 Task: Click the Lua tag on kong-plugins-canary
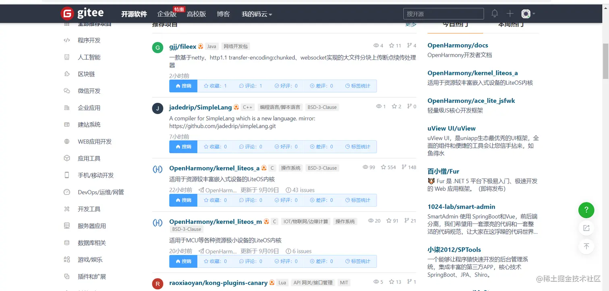282,283
